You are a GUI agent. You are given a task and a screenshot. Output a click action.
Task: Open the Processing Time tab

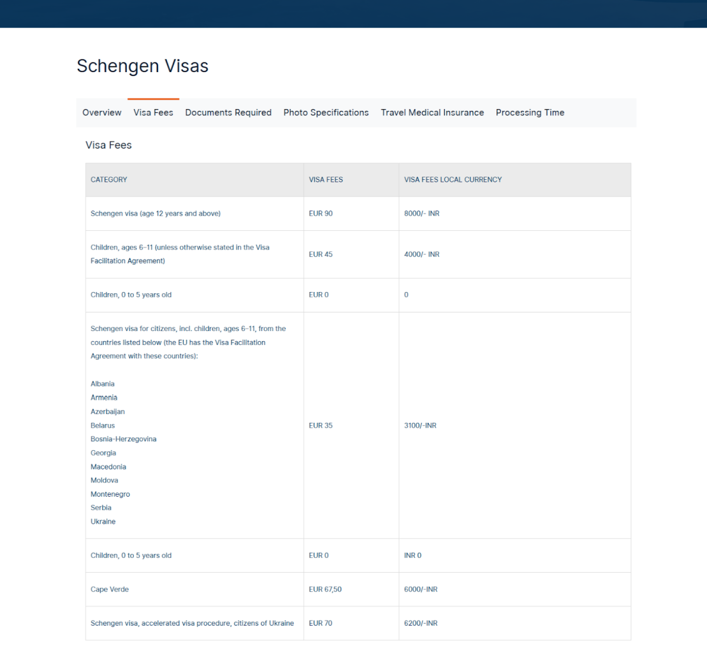(x=530, y=113)
